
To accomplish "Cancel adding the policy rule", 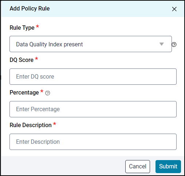I will [x=138, y=167].
